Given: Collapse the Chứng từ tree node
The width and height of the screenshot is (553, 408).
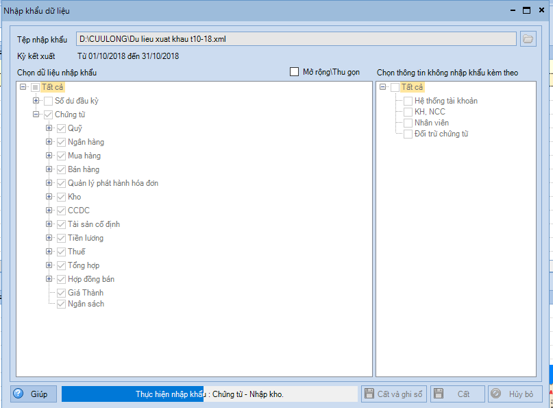Looking at the screenshot, I should (36, 115).
